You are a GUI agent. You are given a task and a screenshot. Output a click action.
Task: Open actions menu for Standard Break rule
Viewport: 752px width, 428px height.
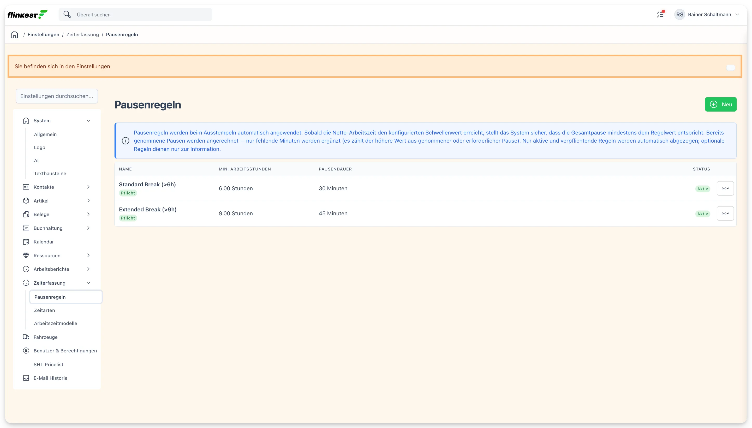[725, 188]
